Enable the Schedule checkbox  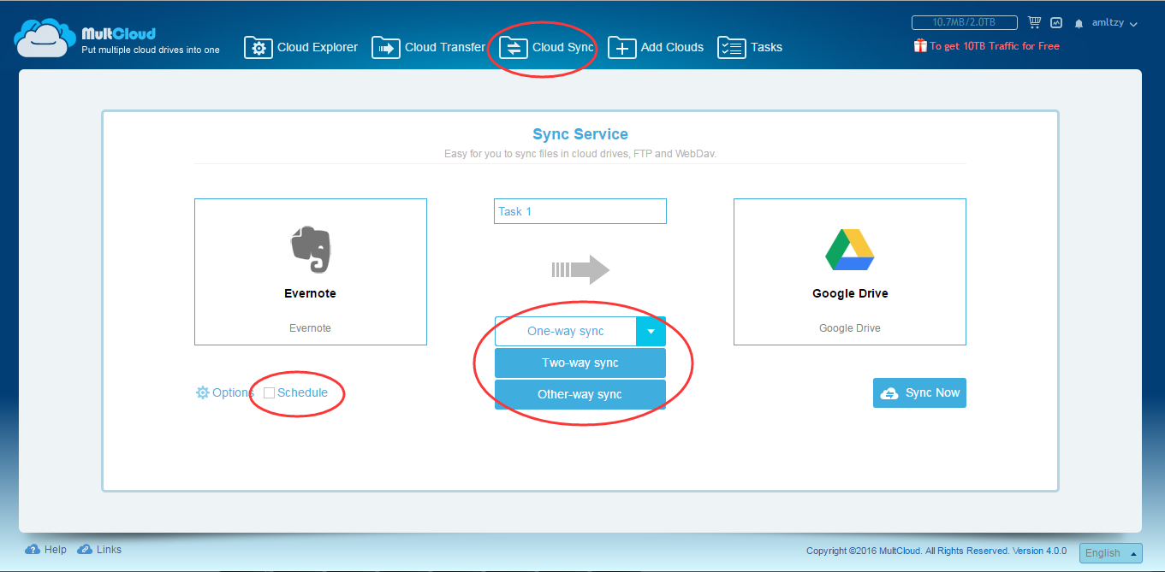[x=270, y=392]
